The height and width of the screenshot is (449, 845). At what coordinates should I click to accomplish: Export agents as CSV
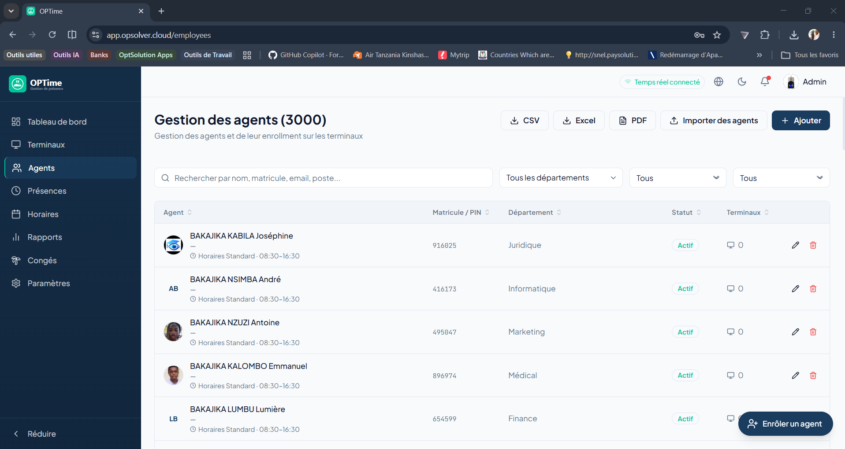(x=525, y=121)
